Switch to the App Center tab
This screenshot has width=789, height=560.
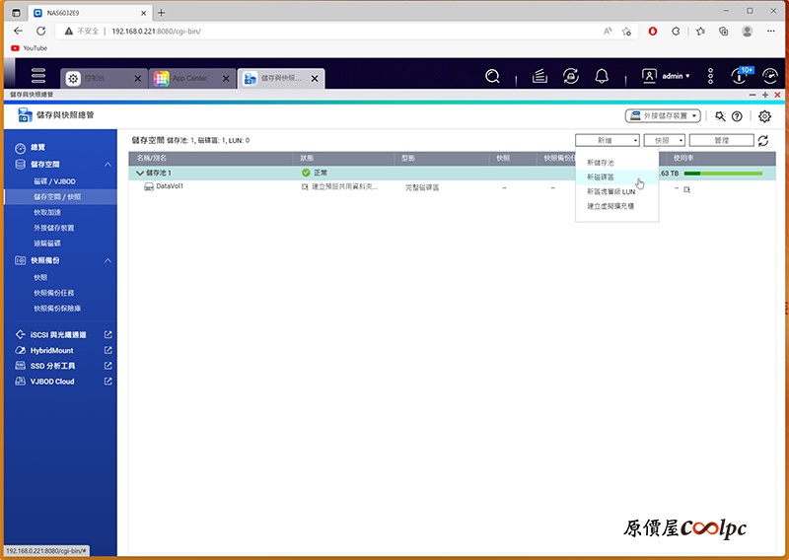191,79
